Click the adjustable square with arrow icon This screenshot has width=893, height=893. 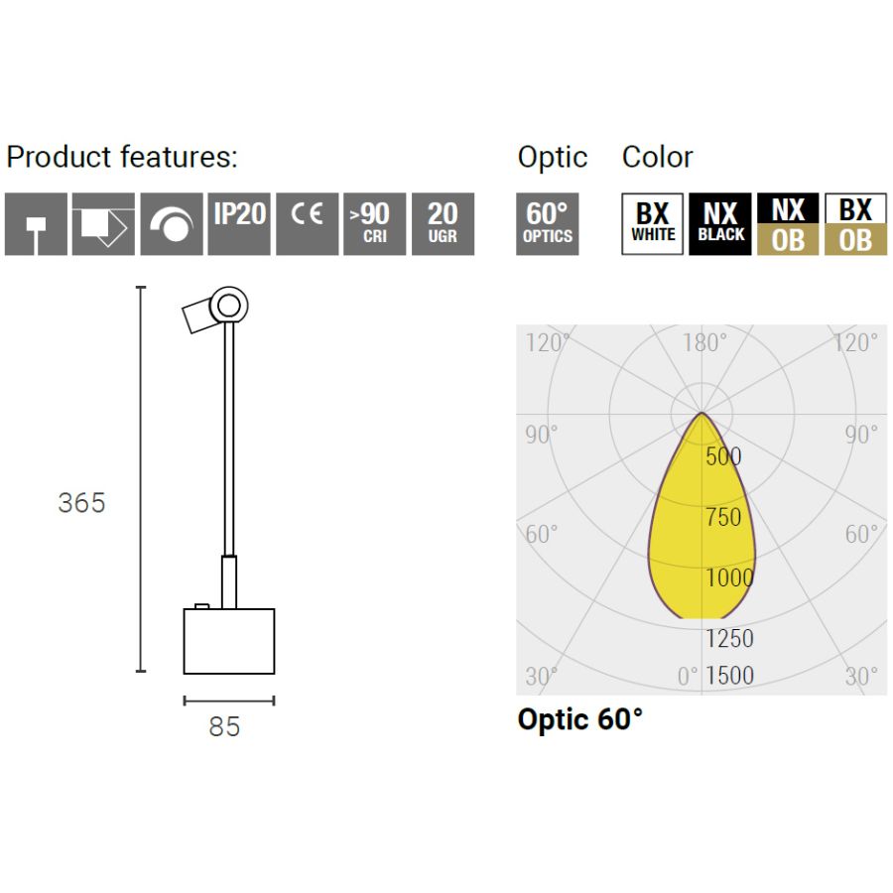[103, 224]
